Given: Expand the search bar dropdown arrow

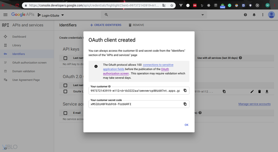Looking at the screenshot, I should pos(203,15).
